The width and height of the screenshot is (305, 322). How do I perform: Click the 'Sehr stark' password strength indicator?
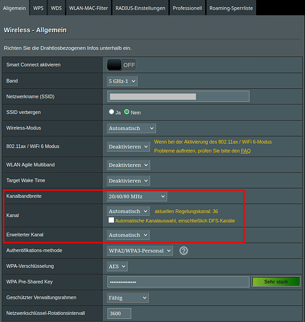pos(276,281)
